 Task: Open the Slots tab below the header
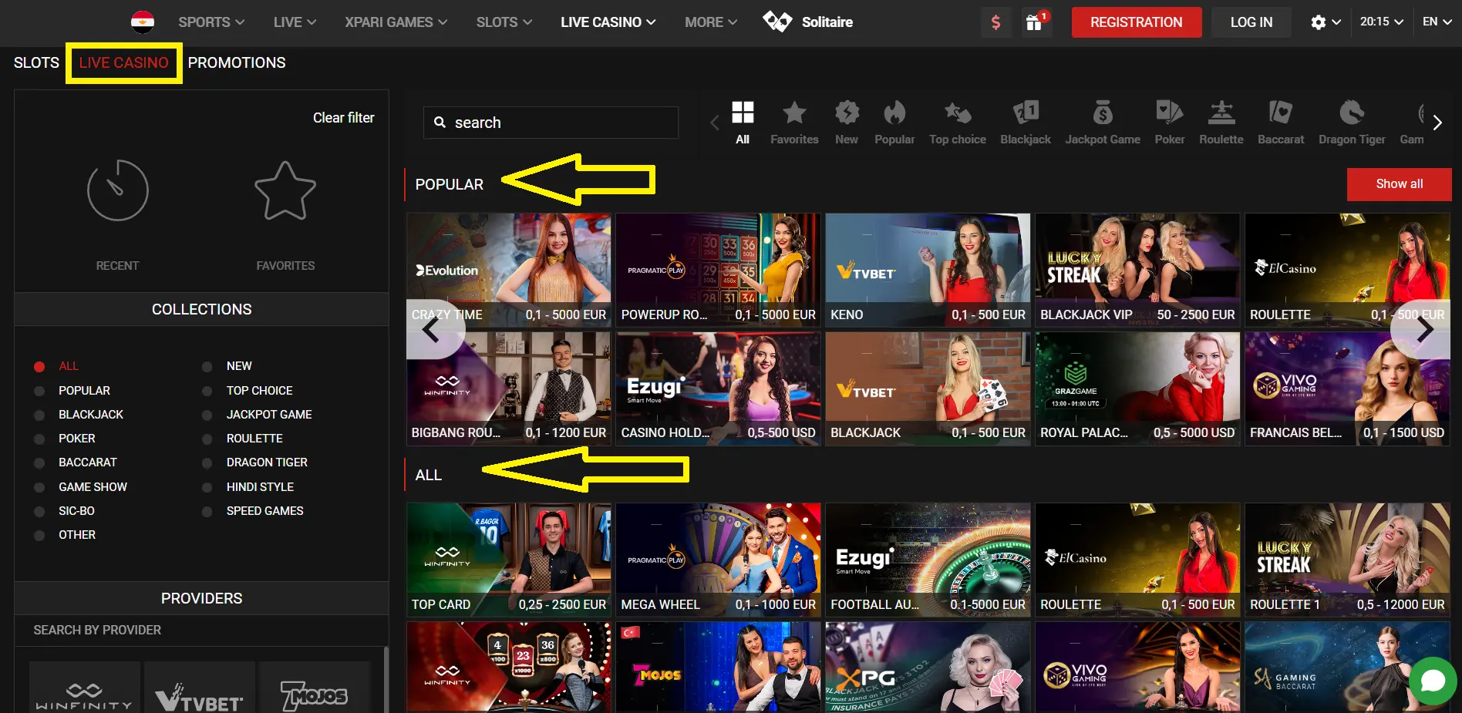click(36, 63)
